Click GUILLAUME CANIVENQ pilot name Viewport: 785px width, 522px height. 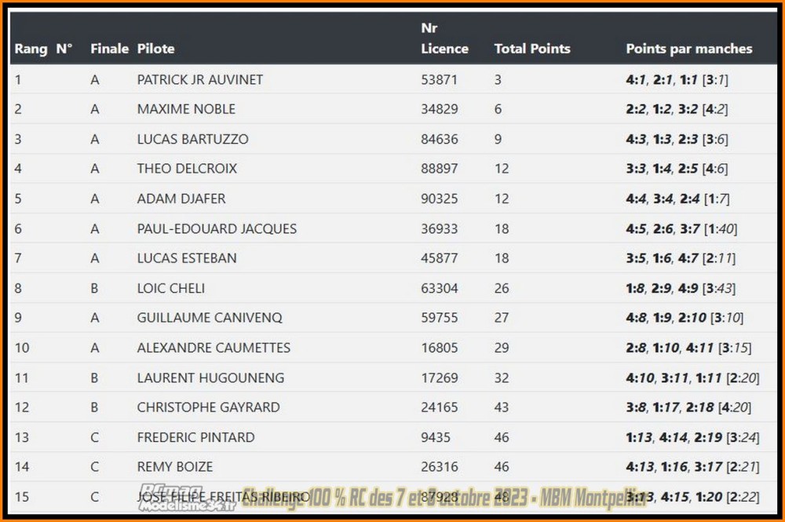tap(210, 318)
